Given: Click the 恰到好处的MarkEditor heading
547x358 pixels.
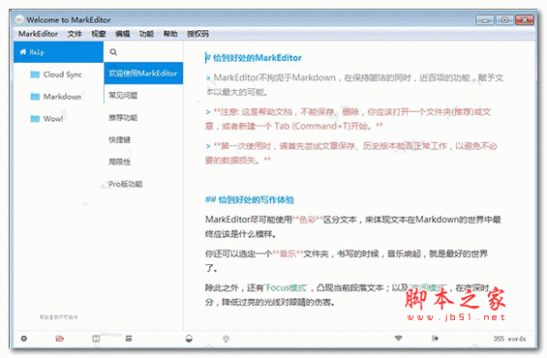Looking at the screenshot, I should coord(257,58).
